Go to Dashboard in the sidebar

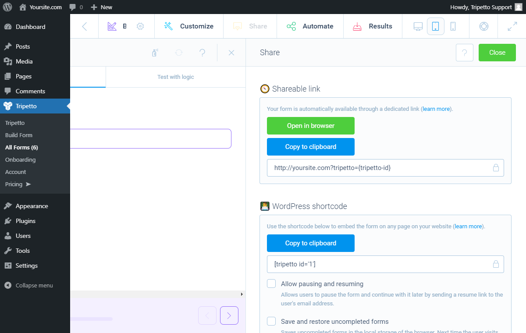35,27
